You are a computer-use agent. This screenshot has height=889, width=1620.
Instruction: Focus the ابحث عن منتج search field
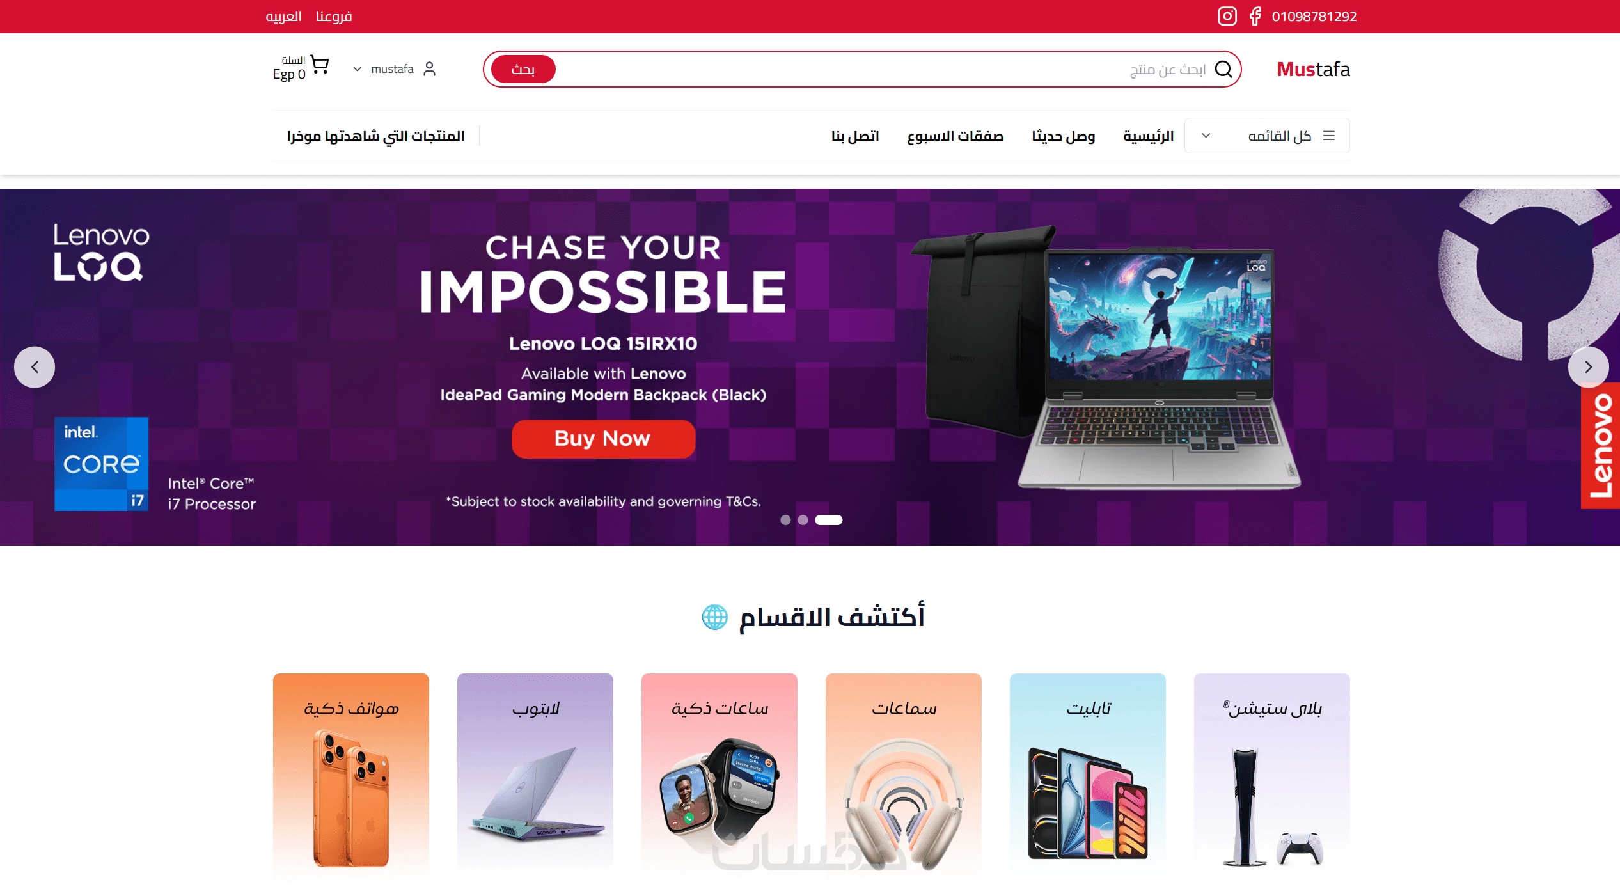coord(883,69)
